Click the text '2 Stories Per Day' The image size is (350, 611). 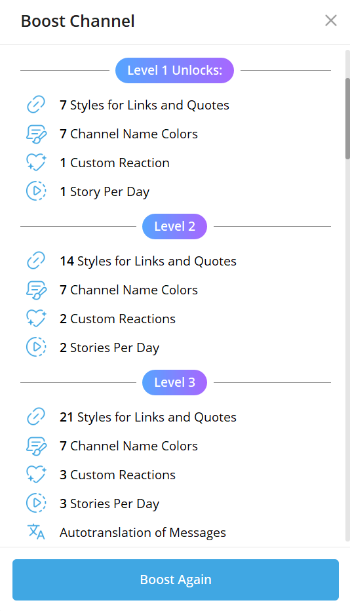coord(109,348)
